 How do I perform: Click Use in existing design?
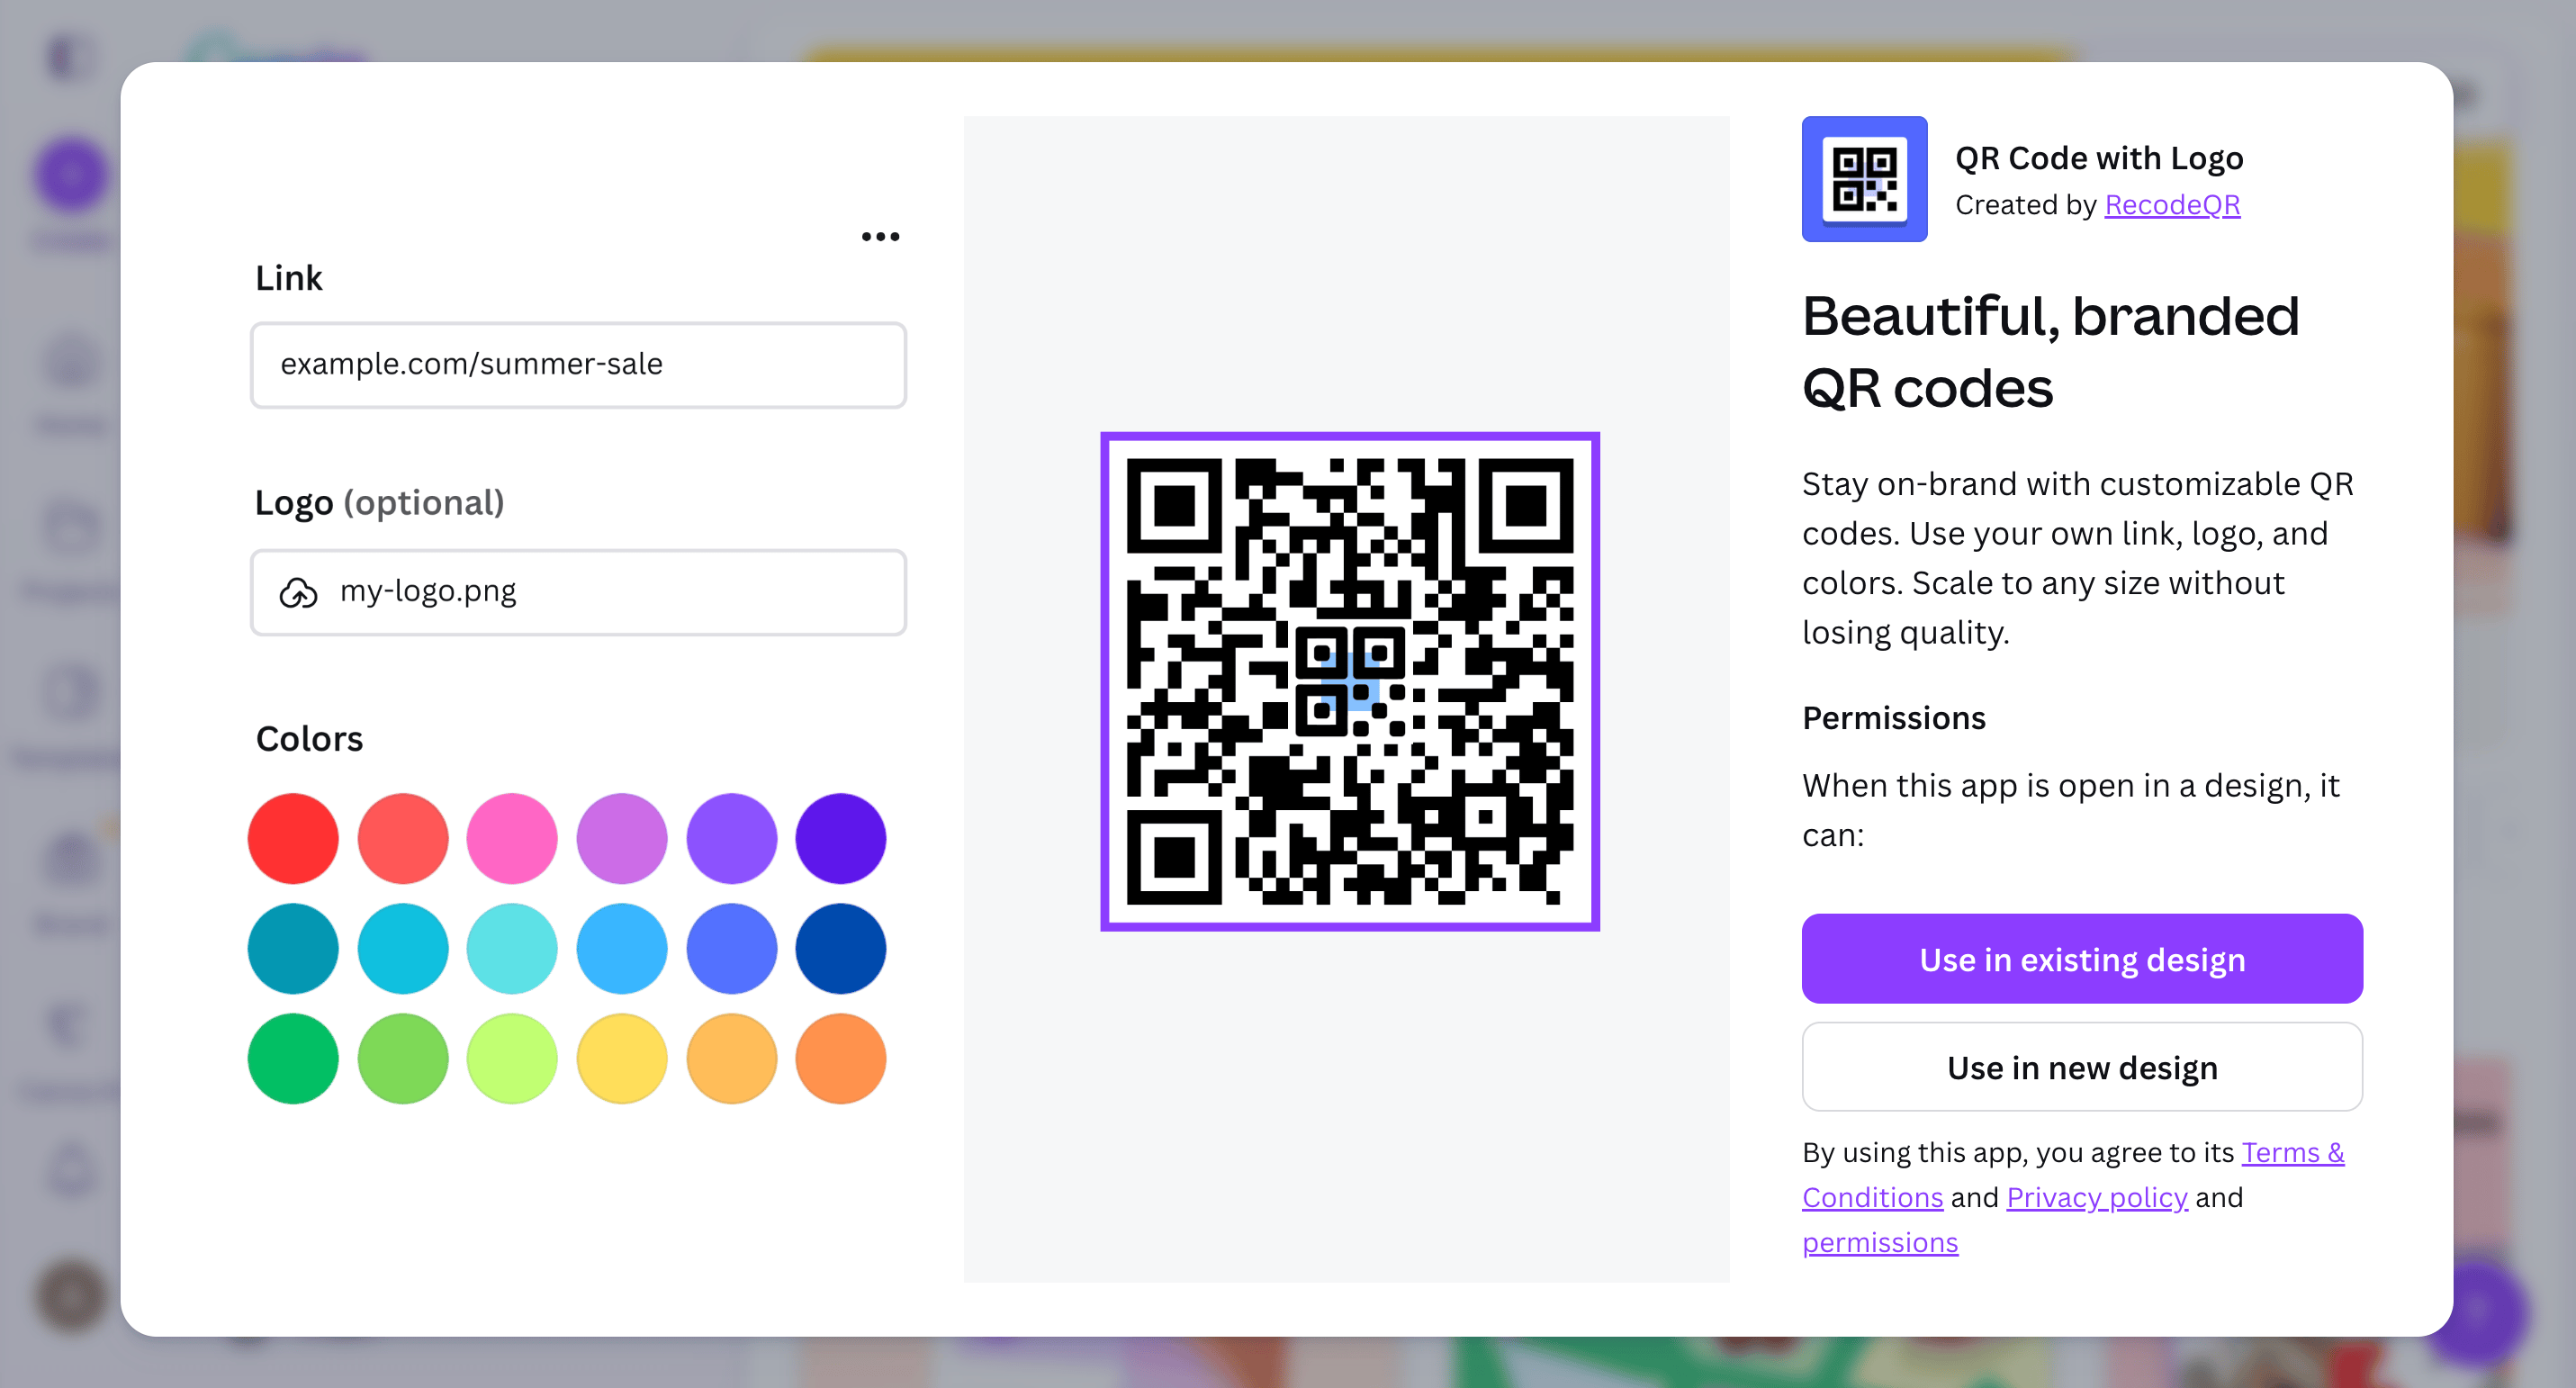(2081, 958)
